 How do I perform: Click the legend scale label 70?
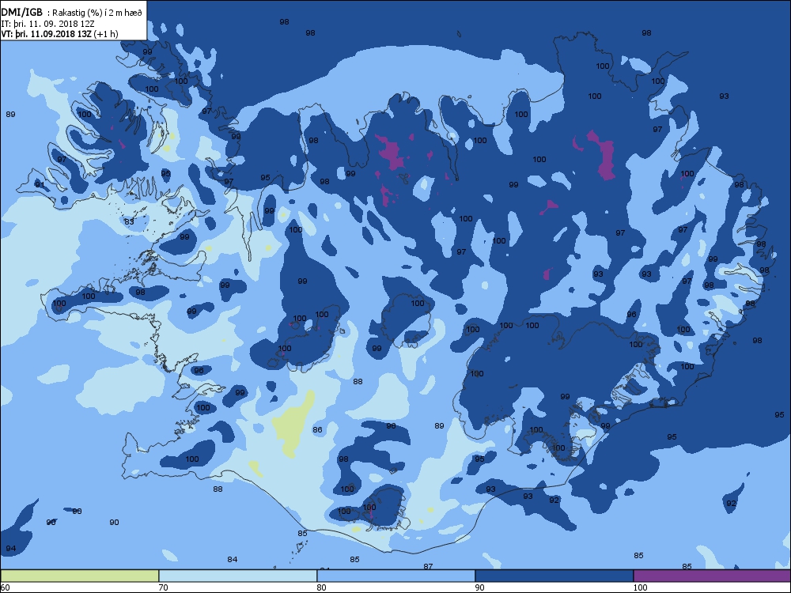(164, 587)
